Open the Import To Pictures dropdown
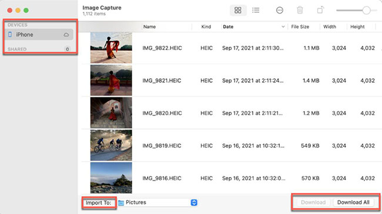This screenshot has width=382, height=214. (x=194, y=203)
